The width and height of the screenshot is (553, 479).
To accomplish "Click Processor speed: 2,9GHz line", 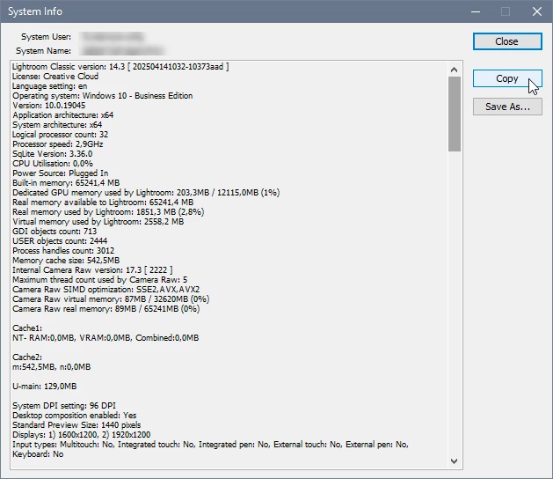I will point(57,144).
